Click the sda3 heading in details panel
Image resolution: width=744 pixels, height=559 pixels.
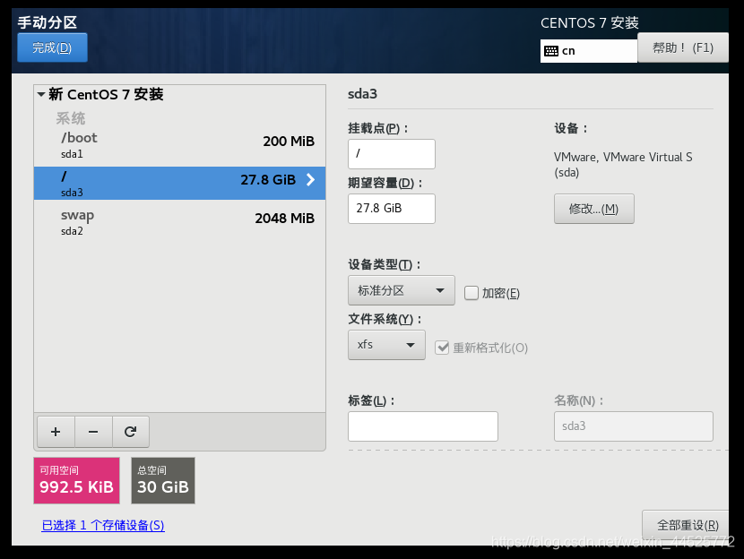362,94
